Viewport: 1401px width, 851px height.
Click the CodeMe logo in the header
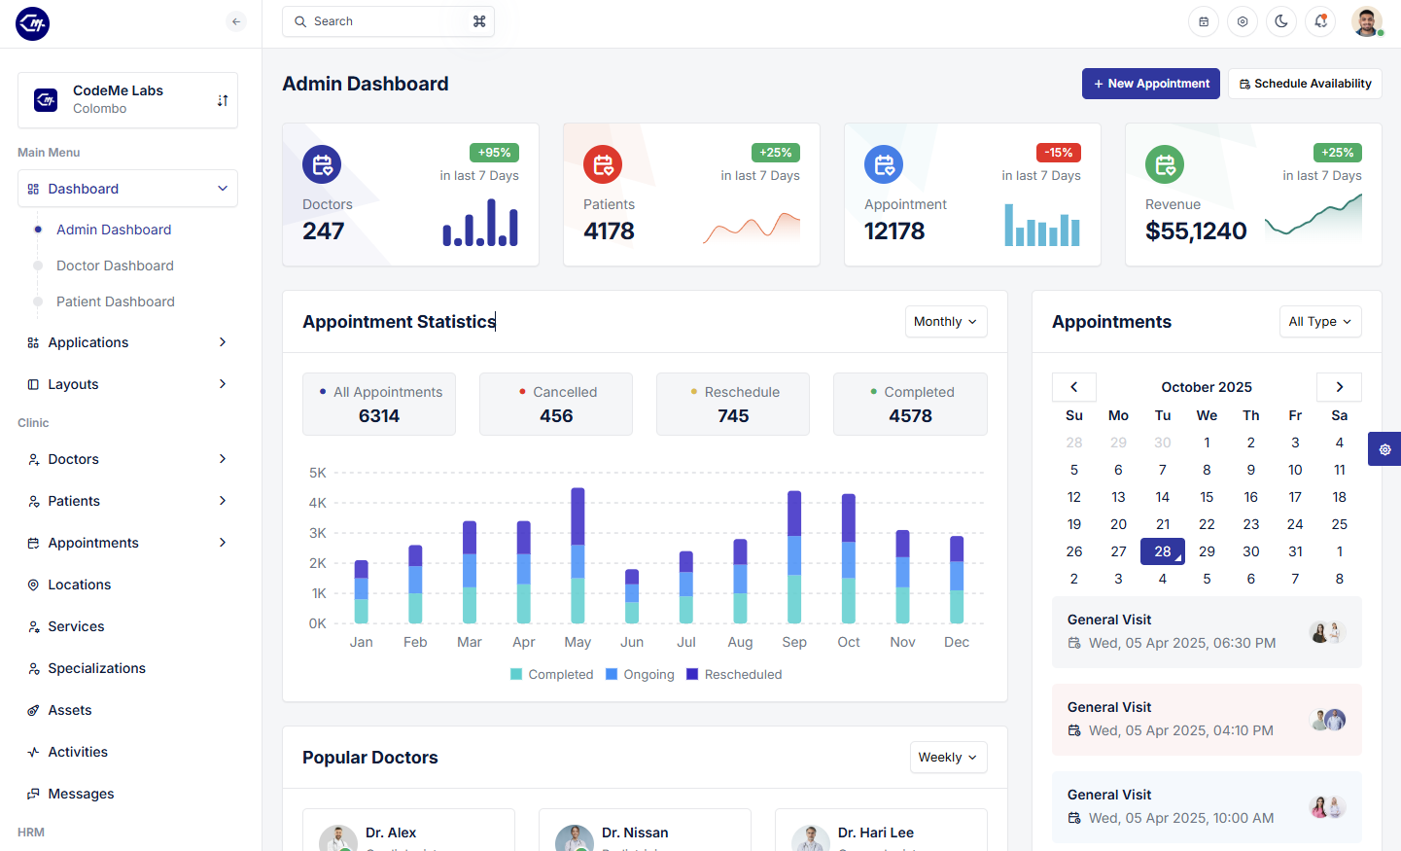(33, 22)
